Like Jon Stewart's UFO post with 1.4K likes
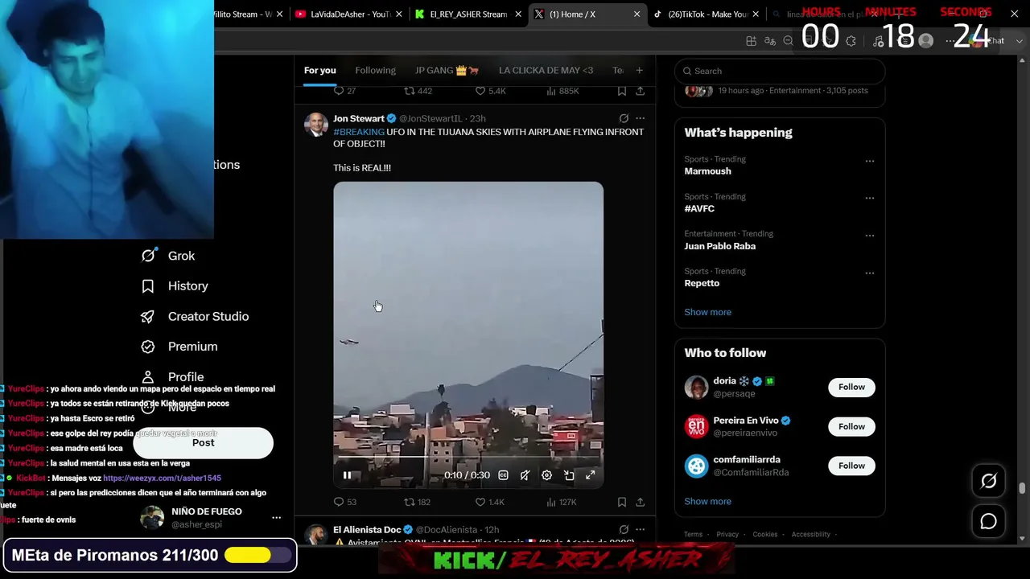This screenshot has height=579, width=1030. (x=489, y=502)
